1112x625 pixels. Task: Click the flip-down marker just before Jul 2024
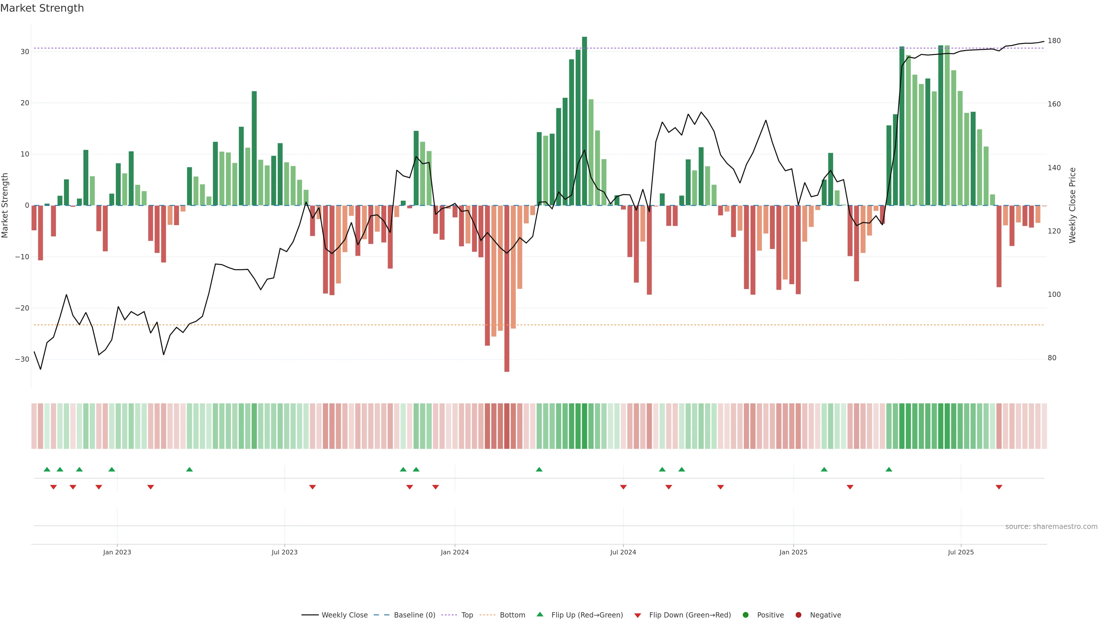(623, 487)
